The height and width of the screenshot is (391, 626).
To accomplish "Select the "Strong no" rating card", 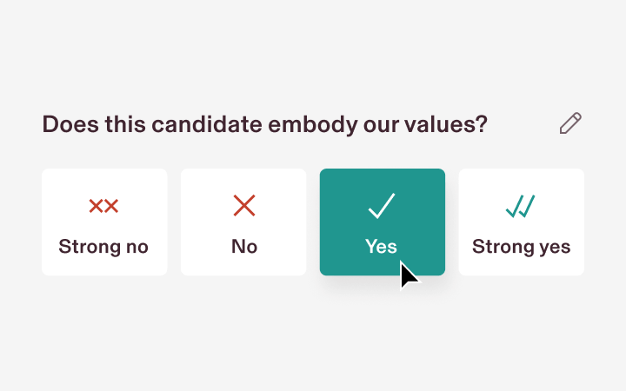I will pos(104,222).
